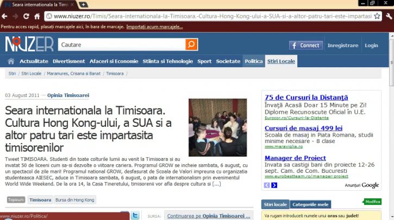Open the article photo thumbnail
This screenshot has height=220, width=394.
pos(217,127)
